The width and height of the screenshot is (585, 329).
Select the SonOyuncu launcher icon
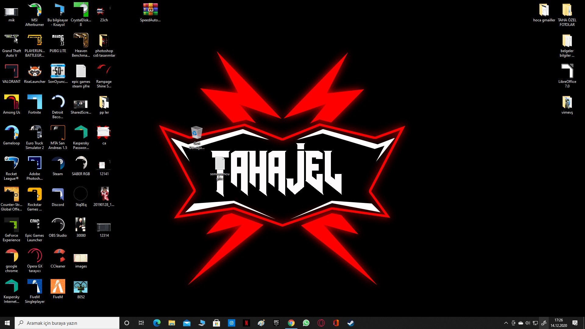click(x=58, y=71)
